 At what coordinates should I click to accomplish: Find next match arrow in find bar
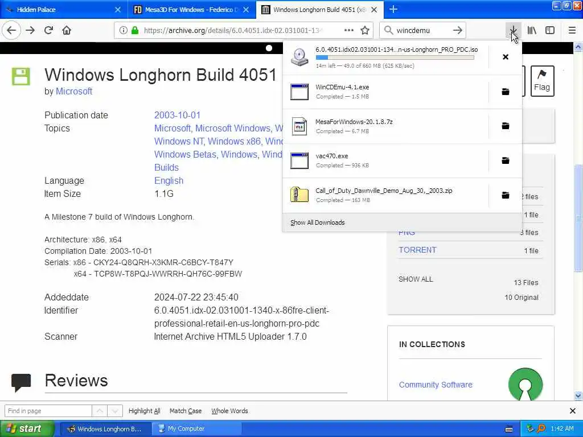[115, 411]
